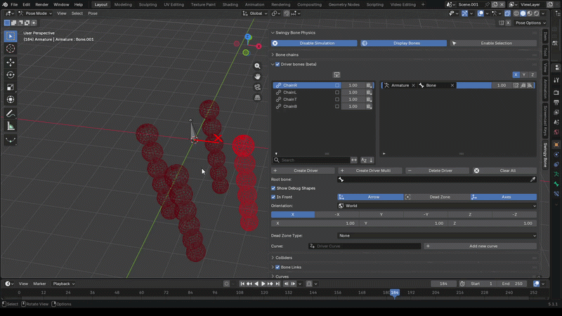
Task: Click the Disable Simulation button
Action: 314,44
